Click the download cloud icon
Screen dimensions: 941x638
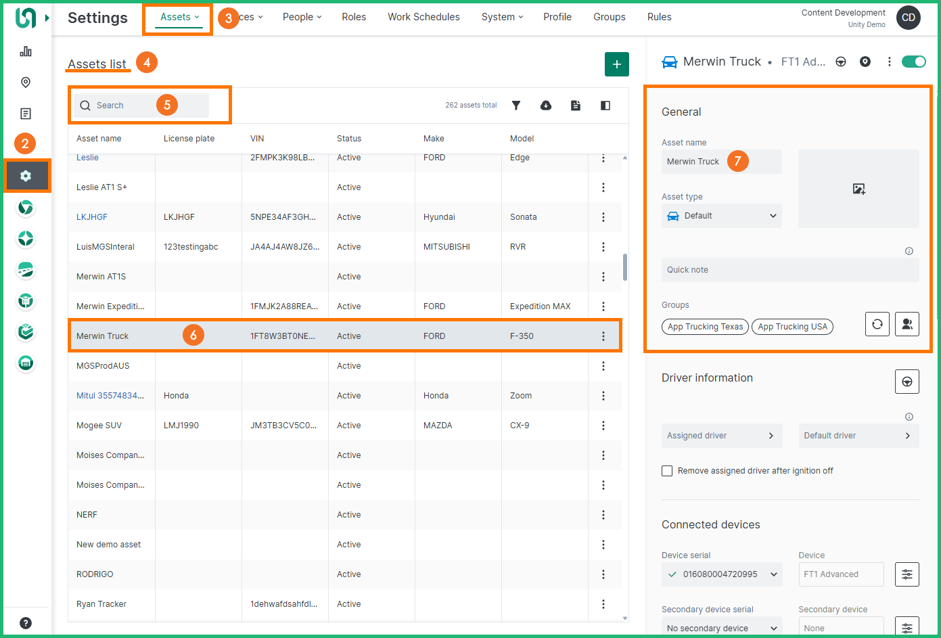point(546,106)
